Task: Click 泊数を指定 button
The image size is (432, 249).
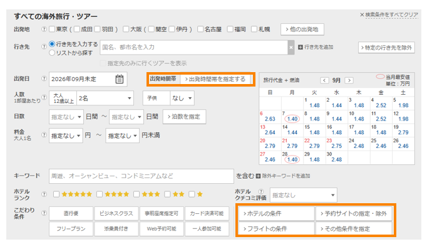Action: click(184, 117)
